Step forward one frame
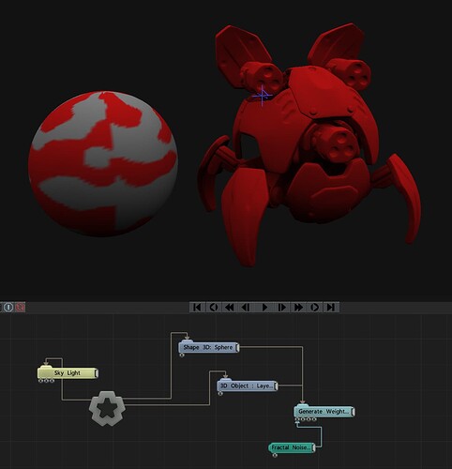Viewport: 452px width, 469px height. coord(282,308)
